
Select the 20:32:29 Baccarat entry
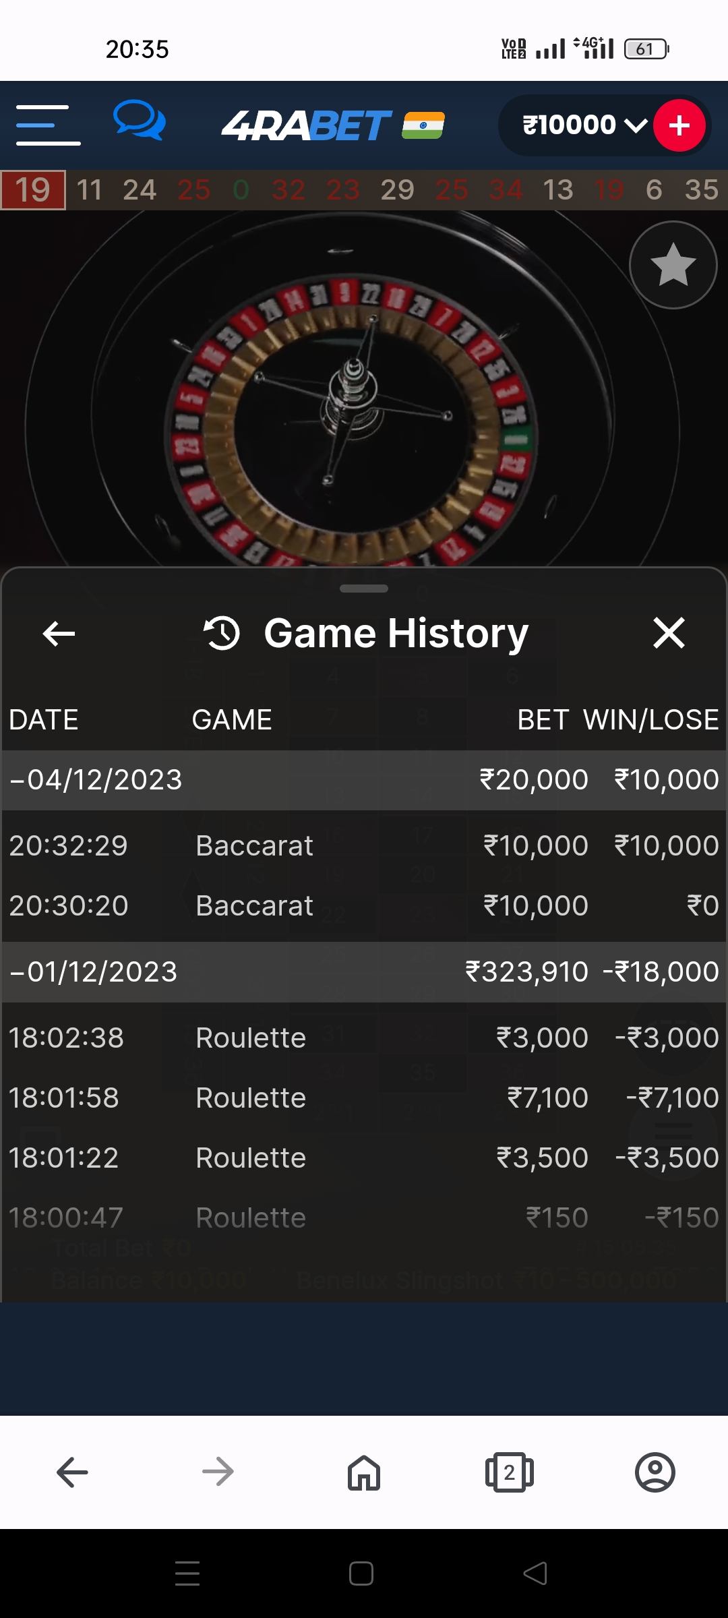(x=364, y=845)
